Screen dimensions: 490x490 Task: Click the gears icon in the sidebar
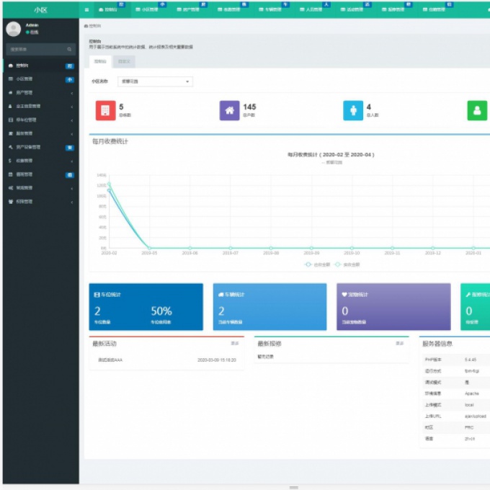click(x=11, y=188)
